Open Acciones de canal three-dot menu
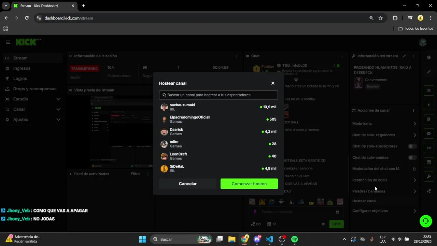Viewport: 437px width, 246px height. pyautogui.click(x=413, y=110)
